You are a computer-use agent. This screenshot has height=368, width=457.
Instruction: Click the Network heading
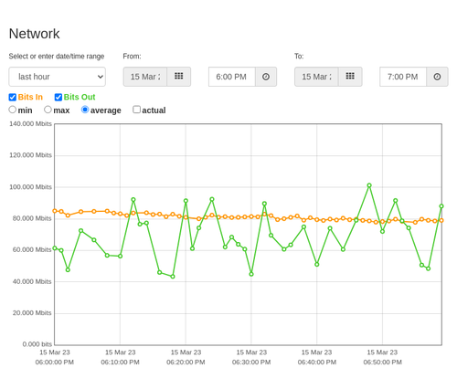[34, 34]
